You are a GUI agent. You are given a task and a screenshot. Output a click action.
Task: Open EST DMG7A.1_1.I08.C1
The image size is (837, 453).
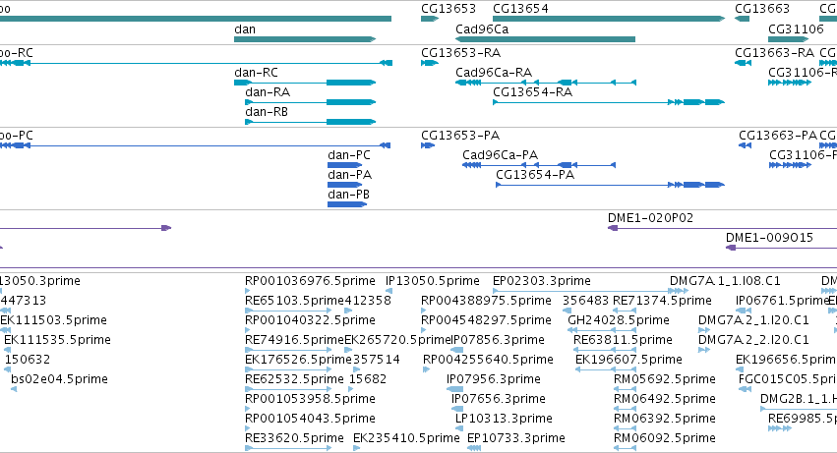(725, 281)
